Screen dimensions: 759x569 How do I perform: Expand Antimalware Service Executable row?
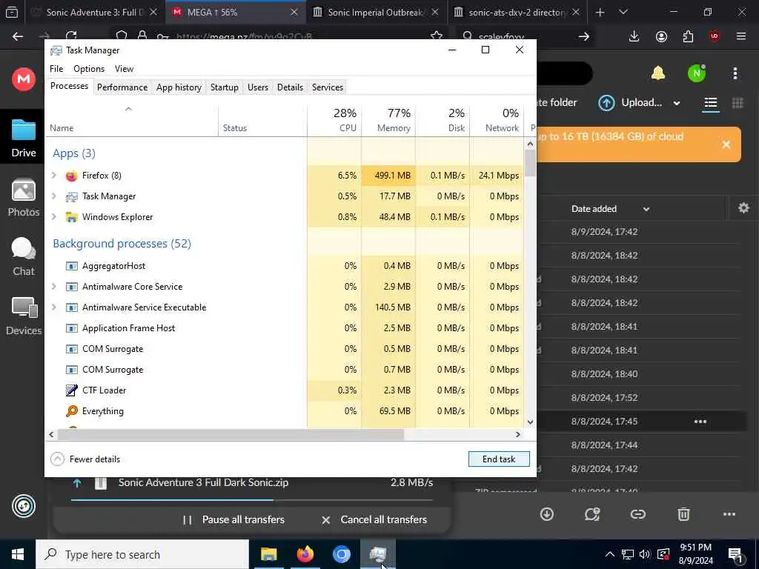point(53,307)
